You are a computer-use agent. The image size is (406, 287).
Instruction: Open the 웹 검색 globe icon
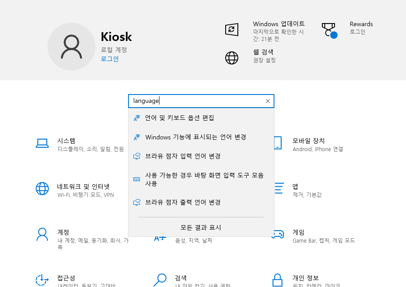click(x=232, y=57)
